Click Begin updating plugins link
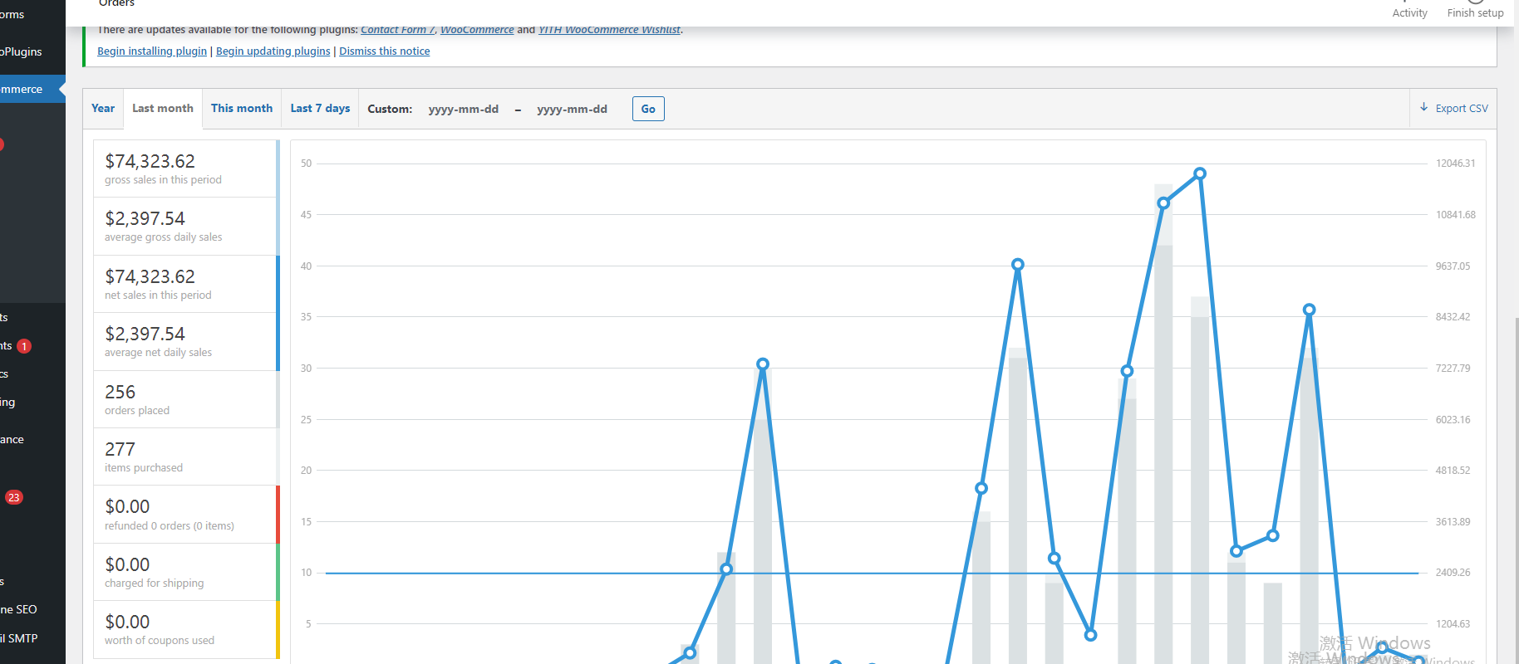 click(273, 51)
